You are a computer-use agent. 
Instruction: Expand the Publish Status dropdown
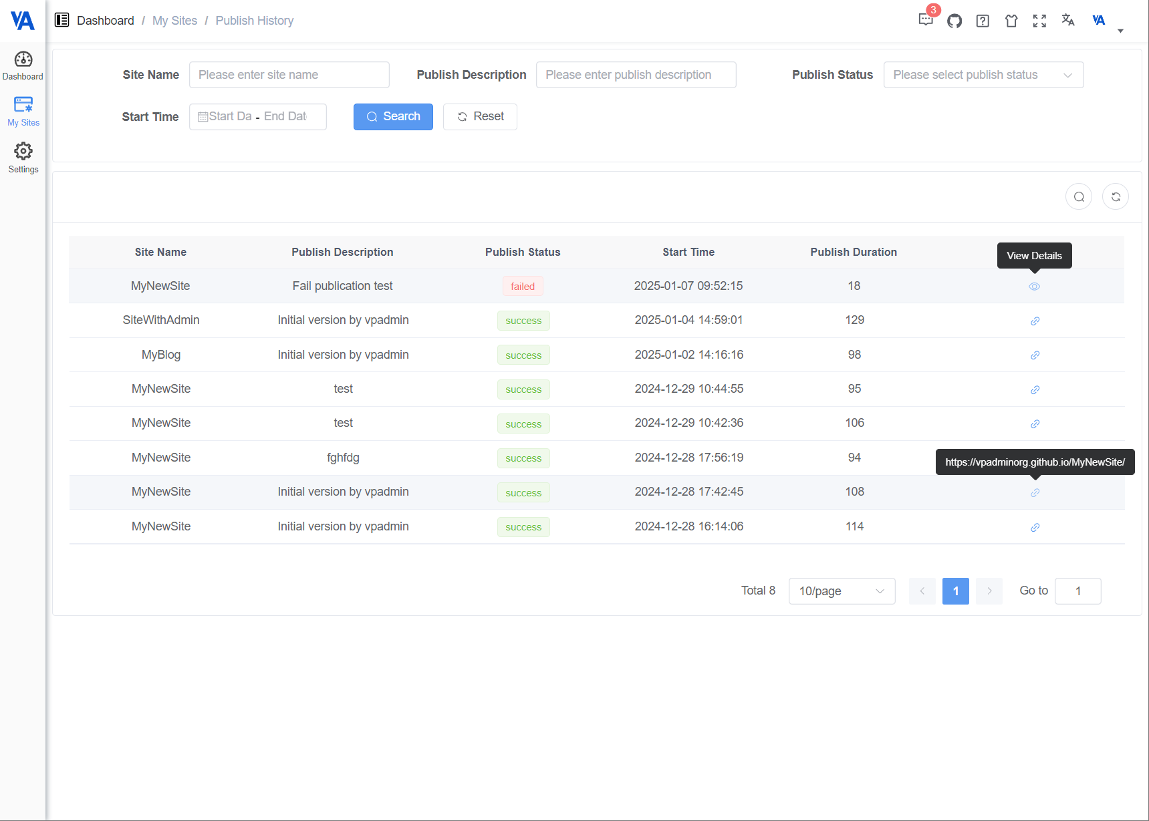983,75
